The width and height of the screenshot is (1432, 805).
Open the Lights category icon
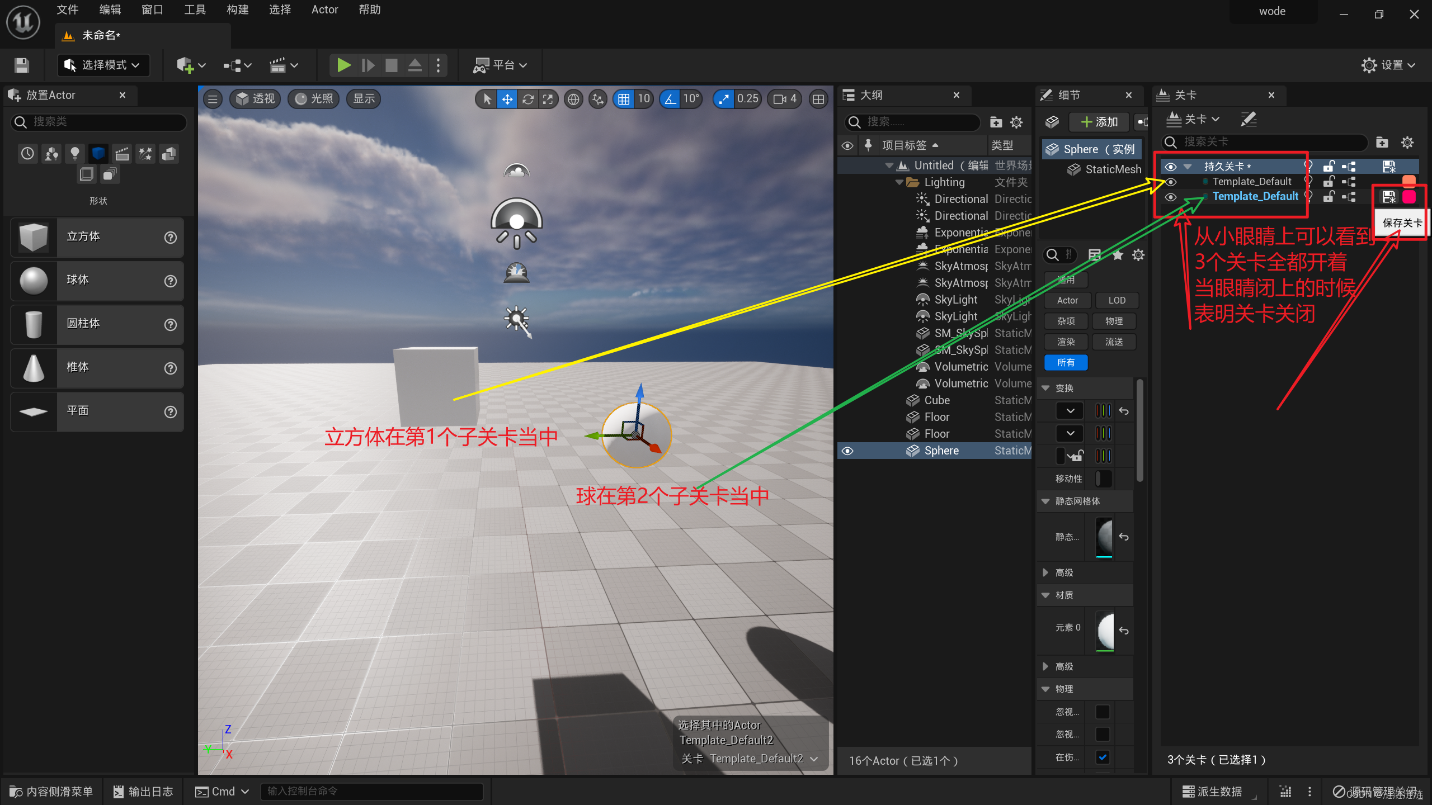pyautogui.click(x=74, y=154)
